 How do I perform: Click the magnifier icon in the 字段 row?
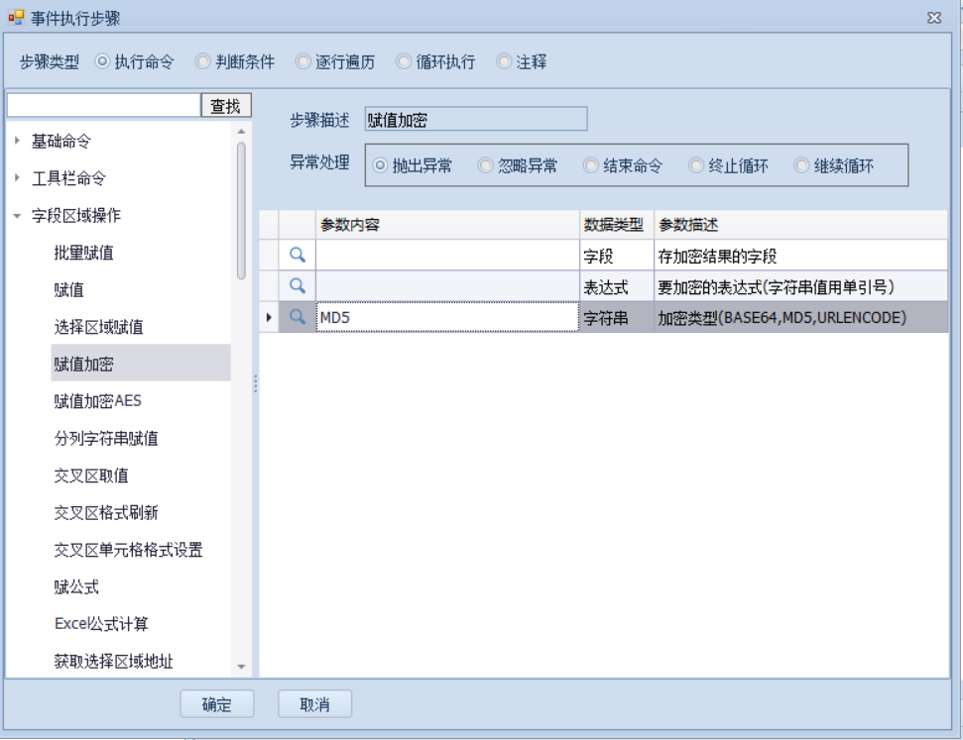(x=297, y=255)
